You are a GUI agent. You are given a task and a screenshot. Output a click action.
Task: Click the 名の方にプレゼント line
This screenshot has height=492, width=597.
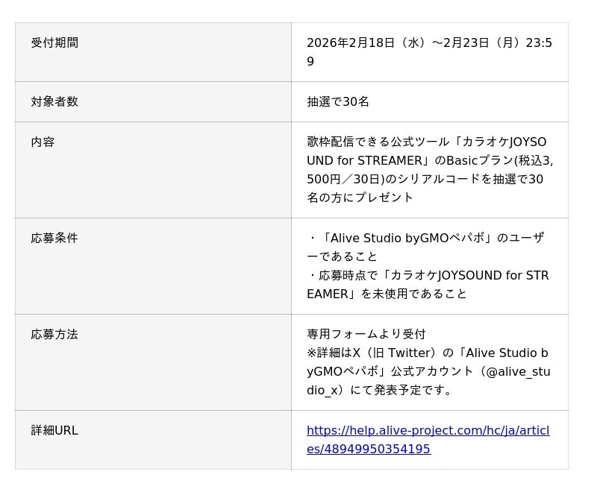360,198
